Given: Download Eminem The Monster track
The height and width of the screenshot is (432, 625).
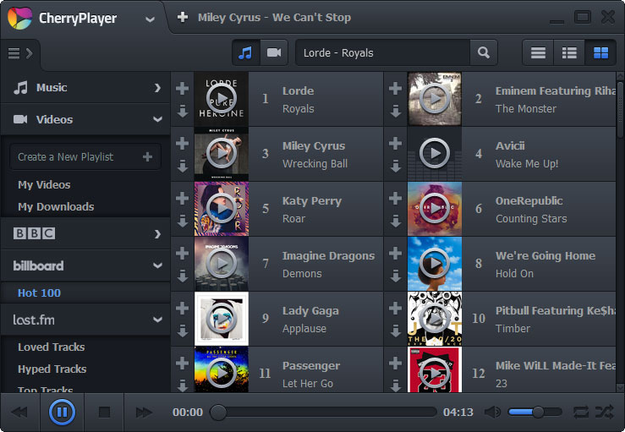Looking at the screenshot, I should tap(395, 111).
